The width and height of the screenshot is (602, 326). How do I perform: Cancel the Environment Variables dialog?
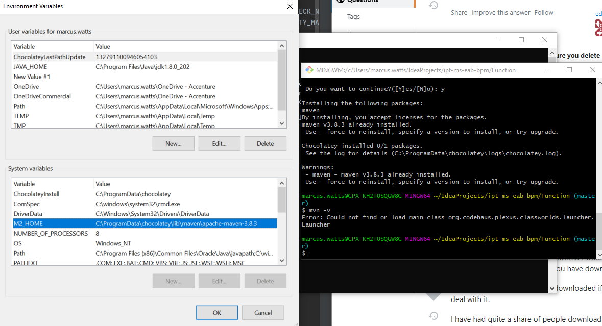(263, 313)
